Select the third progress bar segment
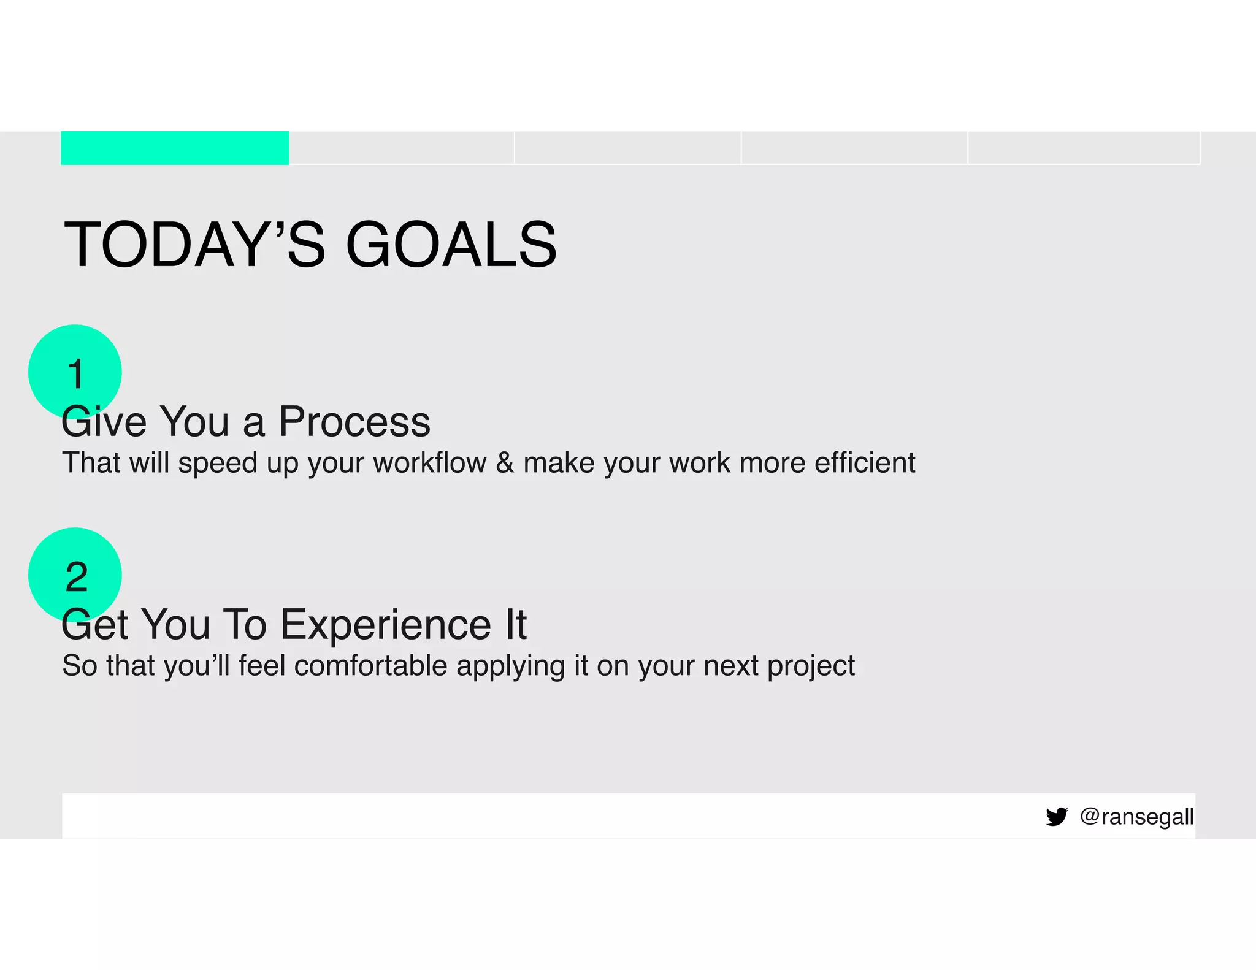This screenshot has height=970, width=1256. click(x=627, y=148)
